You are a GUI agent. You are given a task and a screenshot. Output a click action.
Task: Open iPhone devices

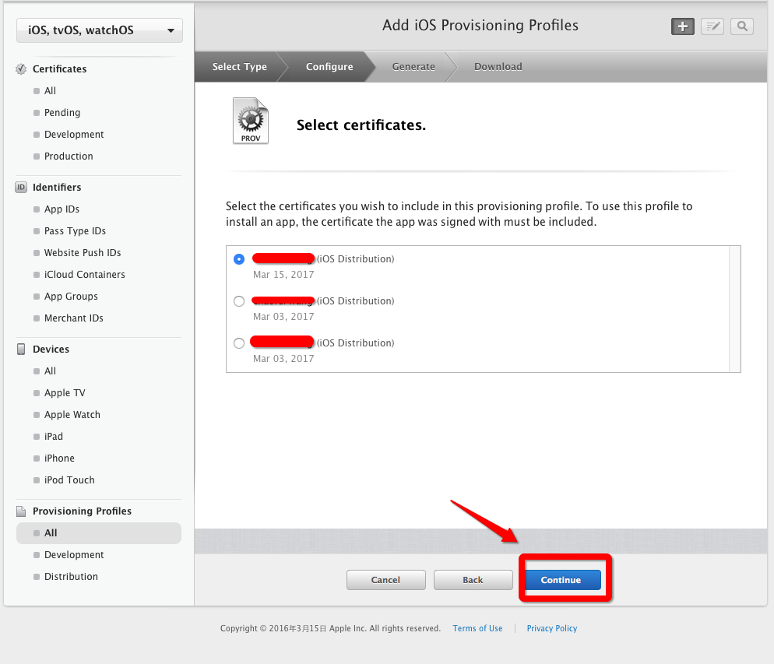click(x=59, y=458)
